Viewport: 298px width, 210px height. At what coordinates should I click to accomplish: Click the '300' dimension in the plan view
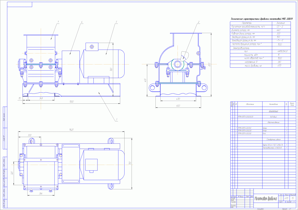30,135
